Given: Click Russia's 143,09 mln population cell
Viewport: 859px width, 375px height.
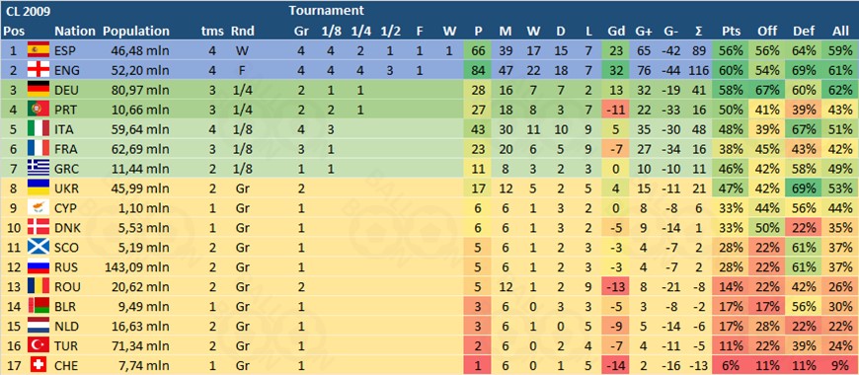Looking at the screenshot, I should pos(137,266).
